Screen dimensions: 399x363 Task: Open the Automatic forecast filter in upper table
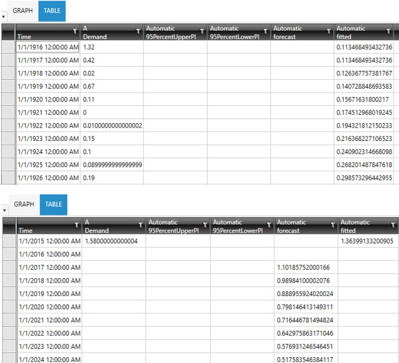pyautogui.click(x=329, y=30)
